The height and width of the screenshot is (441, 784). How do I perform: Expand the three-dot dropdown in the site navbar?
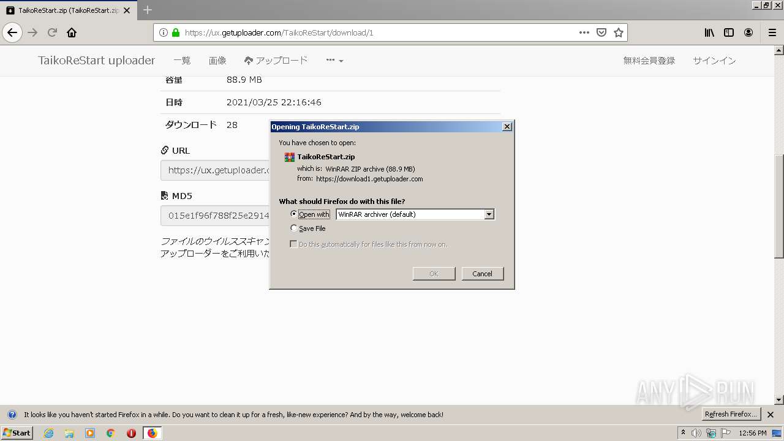[x=334, y=61]
